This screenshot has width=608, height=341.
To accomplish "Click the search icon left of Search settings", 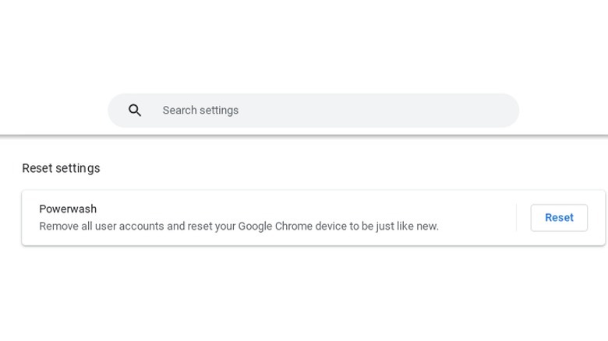I will (x=135, y=111).
